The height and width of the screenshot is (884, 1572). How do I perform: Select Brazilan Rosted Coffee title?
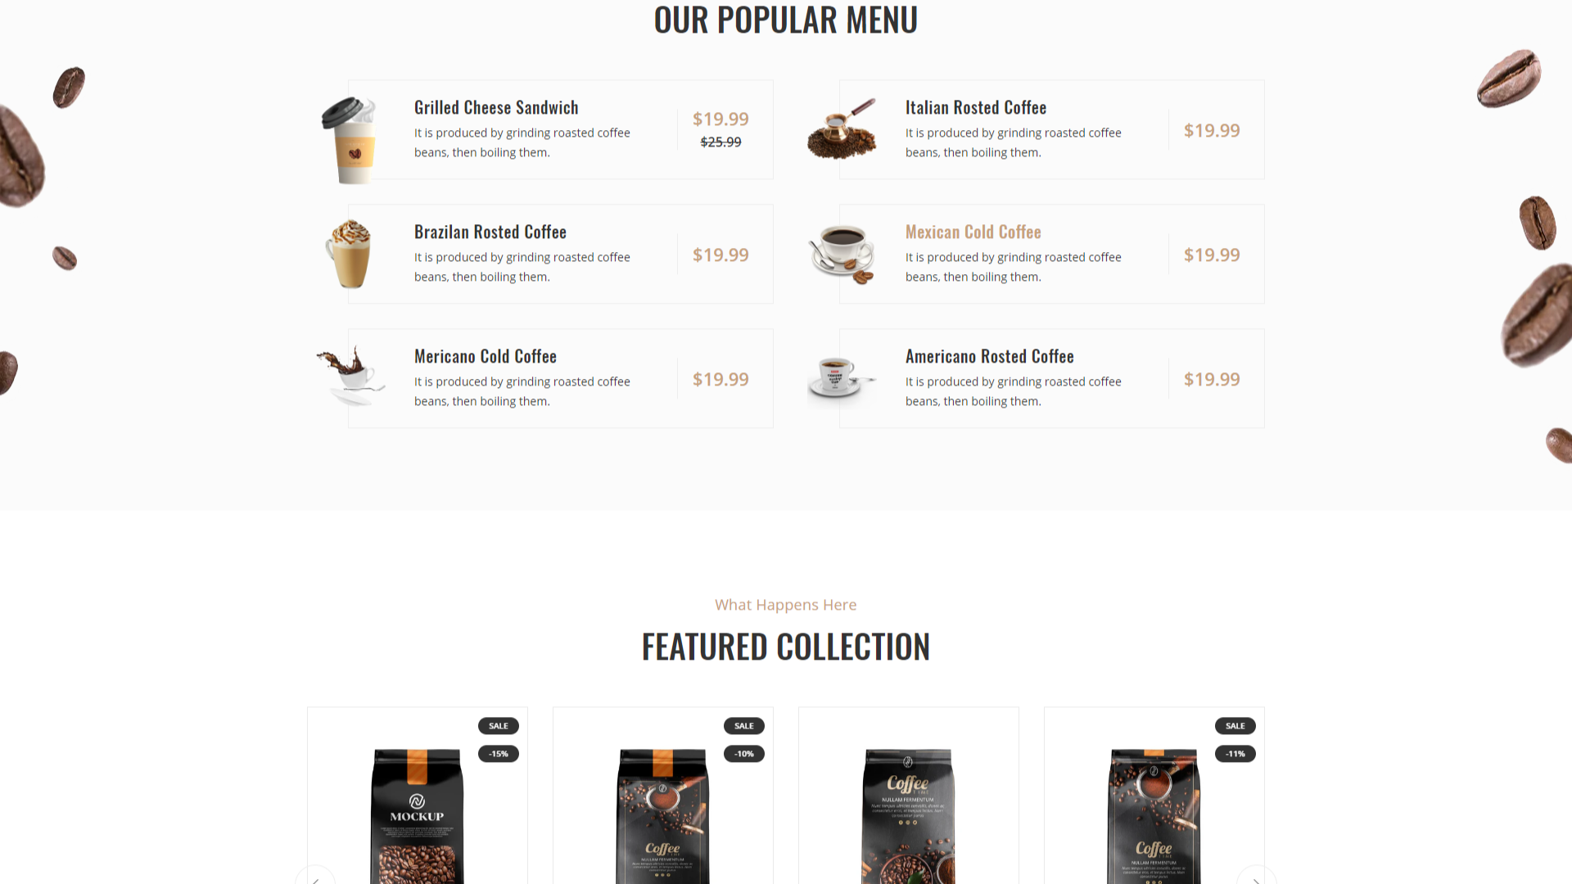pyautogui.click(x=490, y=232)
